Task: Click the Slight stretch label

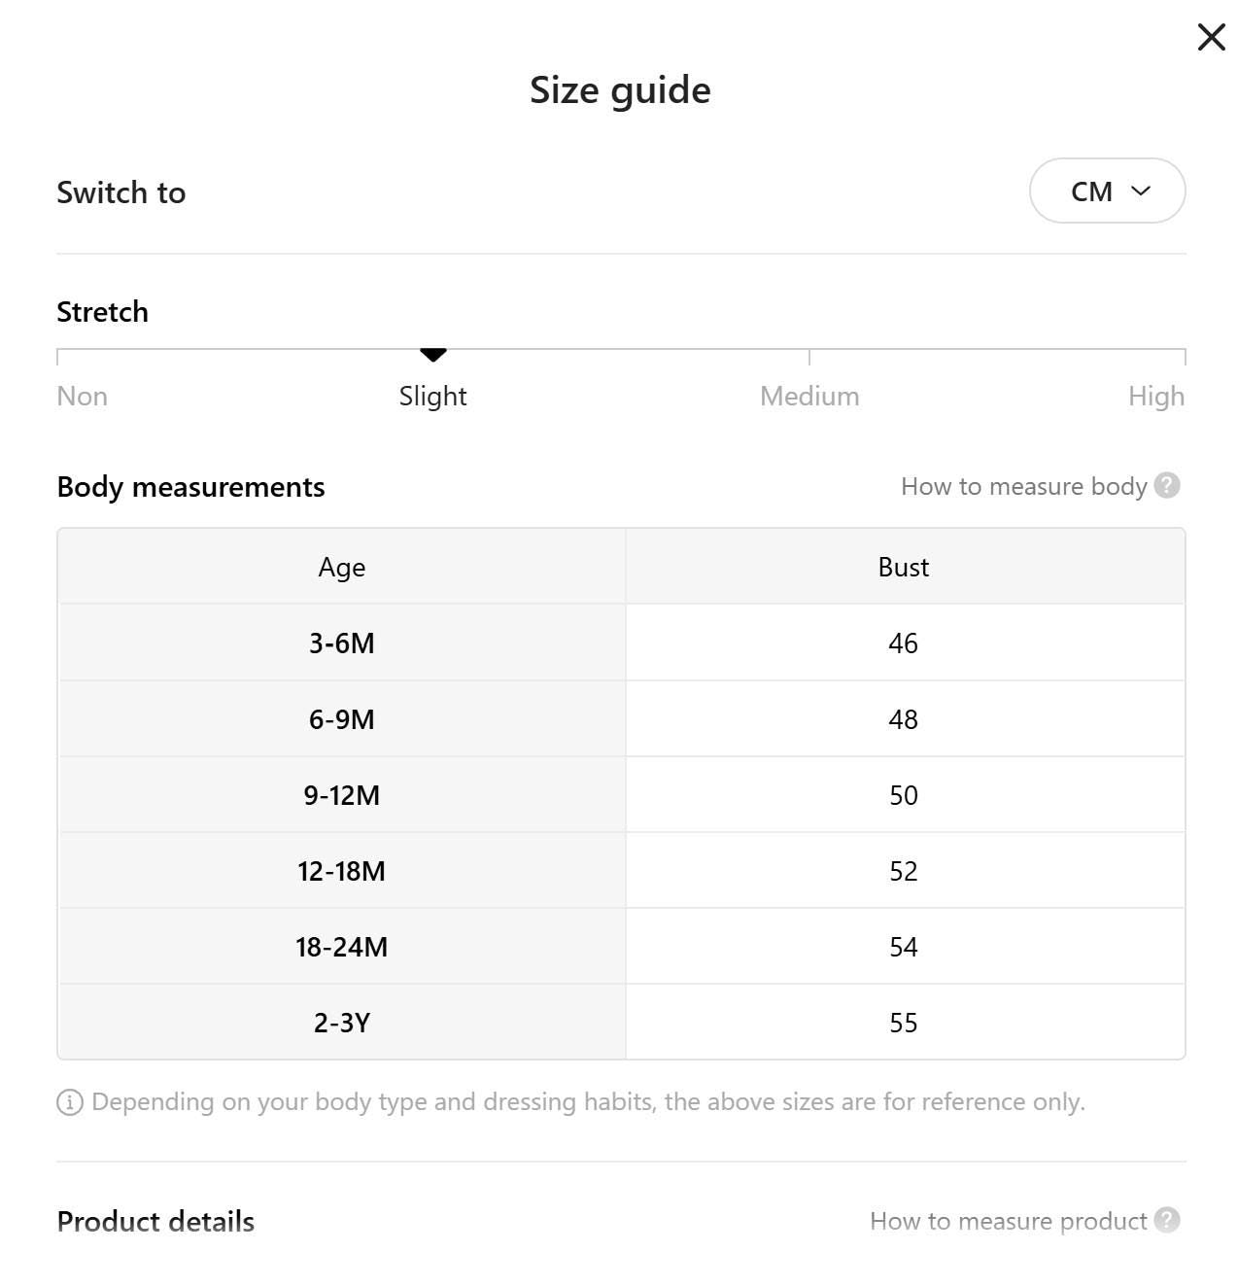Action: tap(432, 397)
